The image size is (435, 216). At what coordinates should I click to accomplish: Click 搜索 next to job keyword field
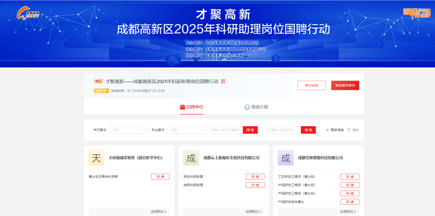click(250, 130)
